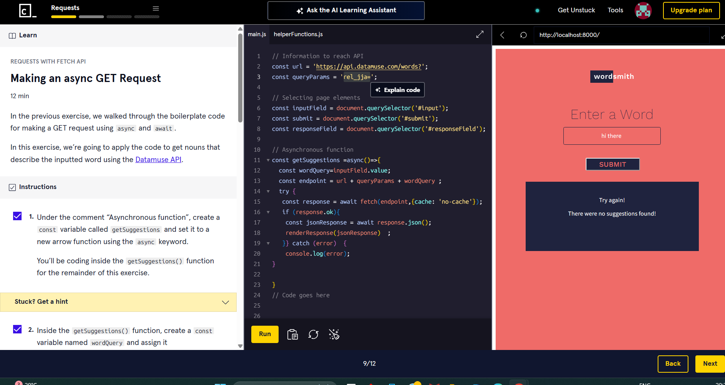The height and width of the screenshot is (385, 725).
Task: Toggle the Instructions section checkbox icon
Action: point(12,187)
